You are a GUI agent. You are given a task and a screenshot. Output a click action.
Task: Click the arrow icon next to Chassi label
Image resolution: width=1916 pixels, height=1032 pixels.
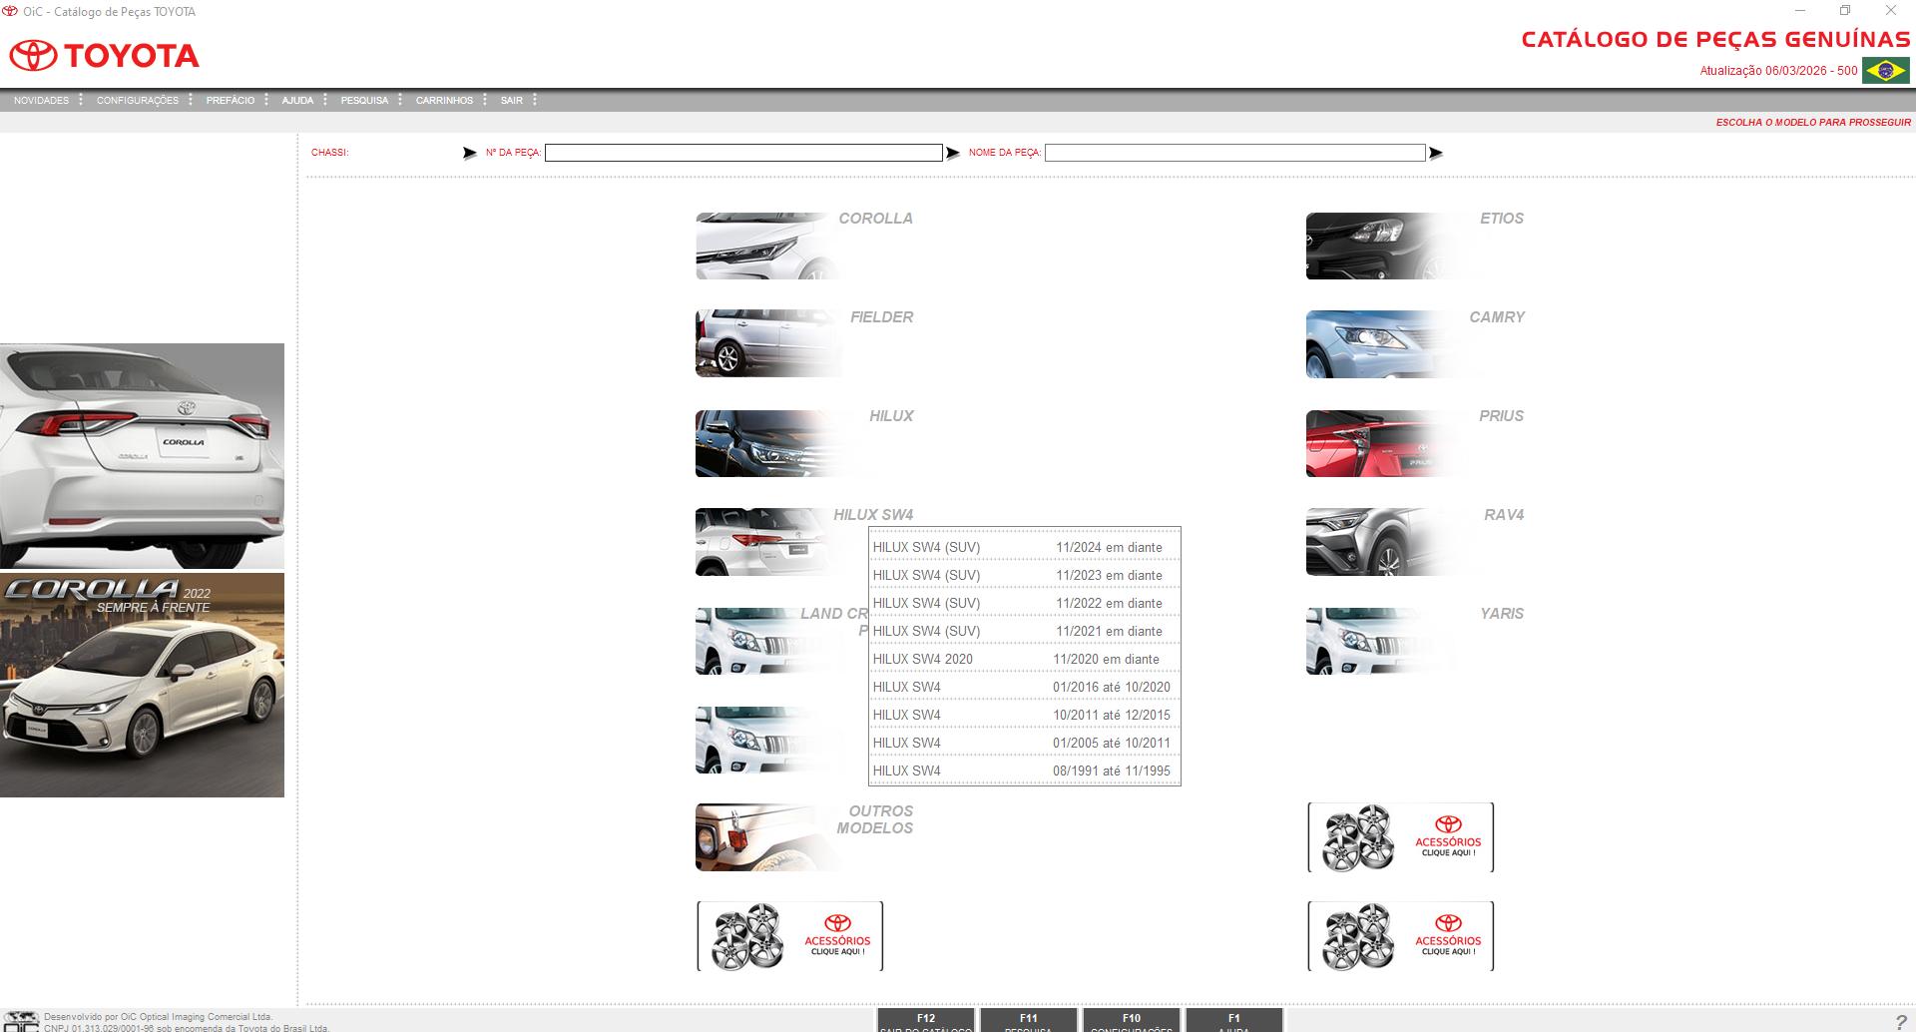pyautogui.click(x=469, y=153)
